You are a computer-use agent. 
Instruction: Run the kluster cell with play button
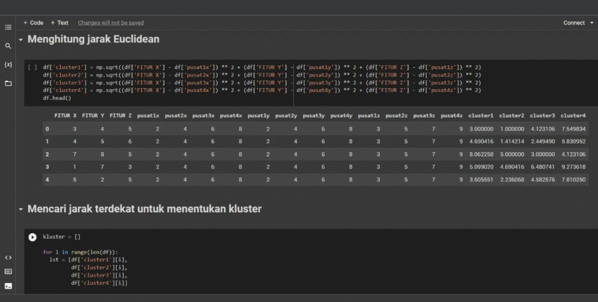[33, 237]
